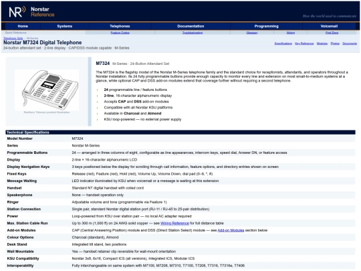Click the 'KSU loop-powered' bullet text

pos(142,119)
